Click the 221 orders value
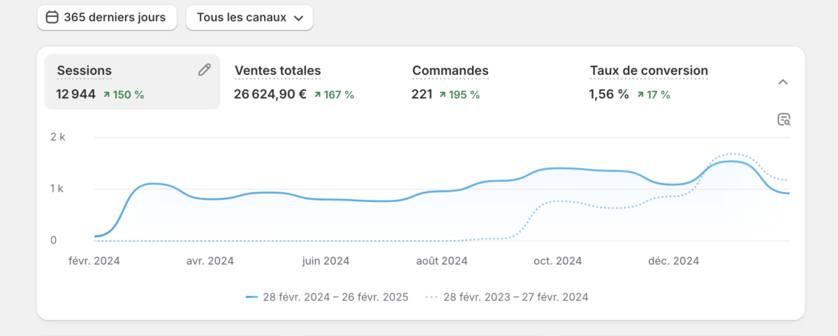 tap(422, 94)
